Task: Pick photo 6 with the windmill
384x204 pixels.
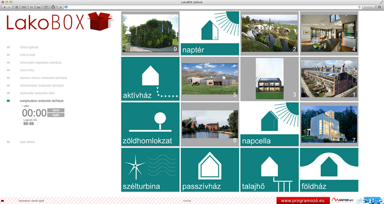Action: coord(210,124)
